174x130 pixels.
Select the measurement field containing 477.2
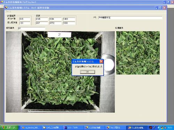(55, 23)
